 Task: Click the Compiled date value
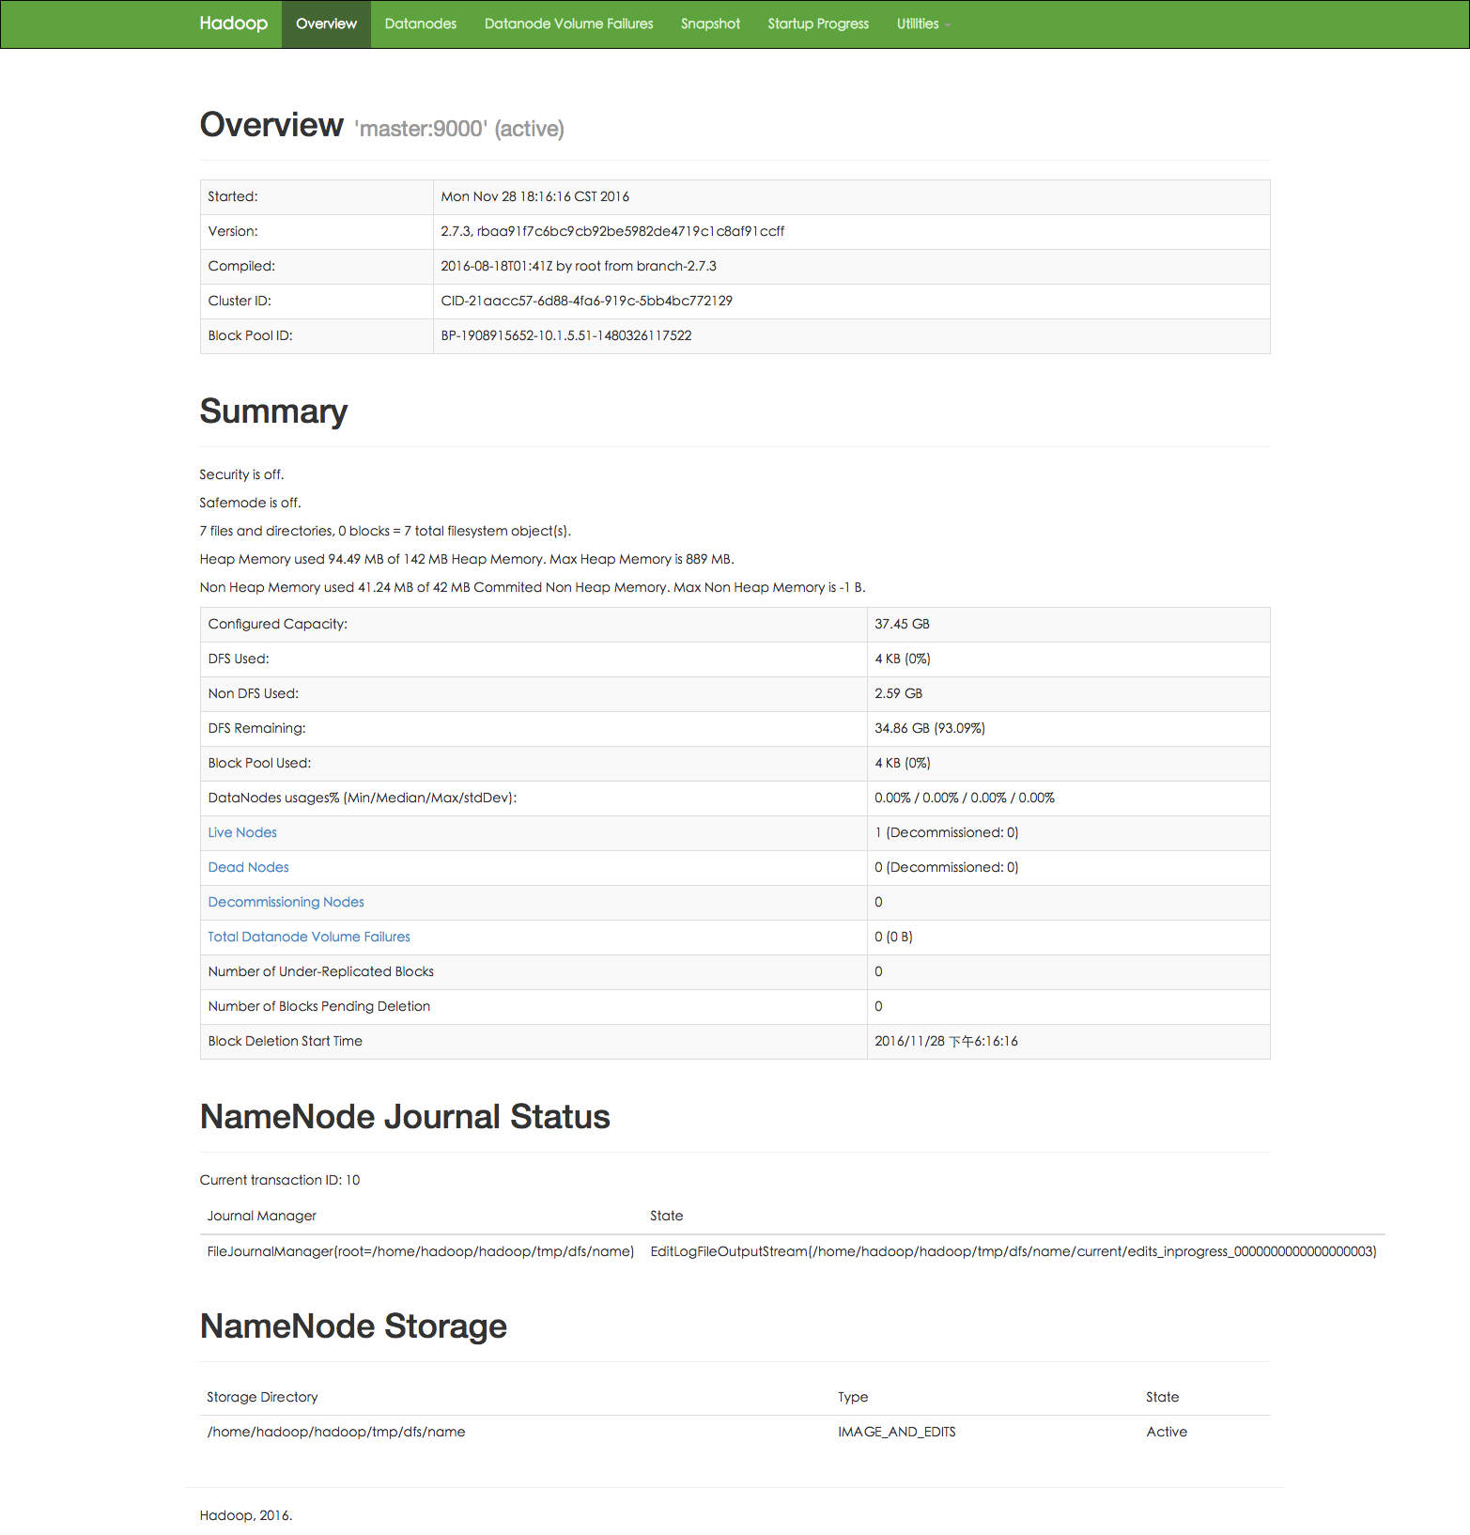[579, 266]
